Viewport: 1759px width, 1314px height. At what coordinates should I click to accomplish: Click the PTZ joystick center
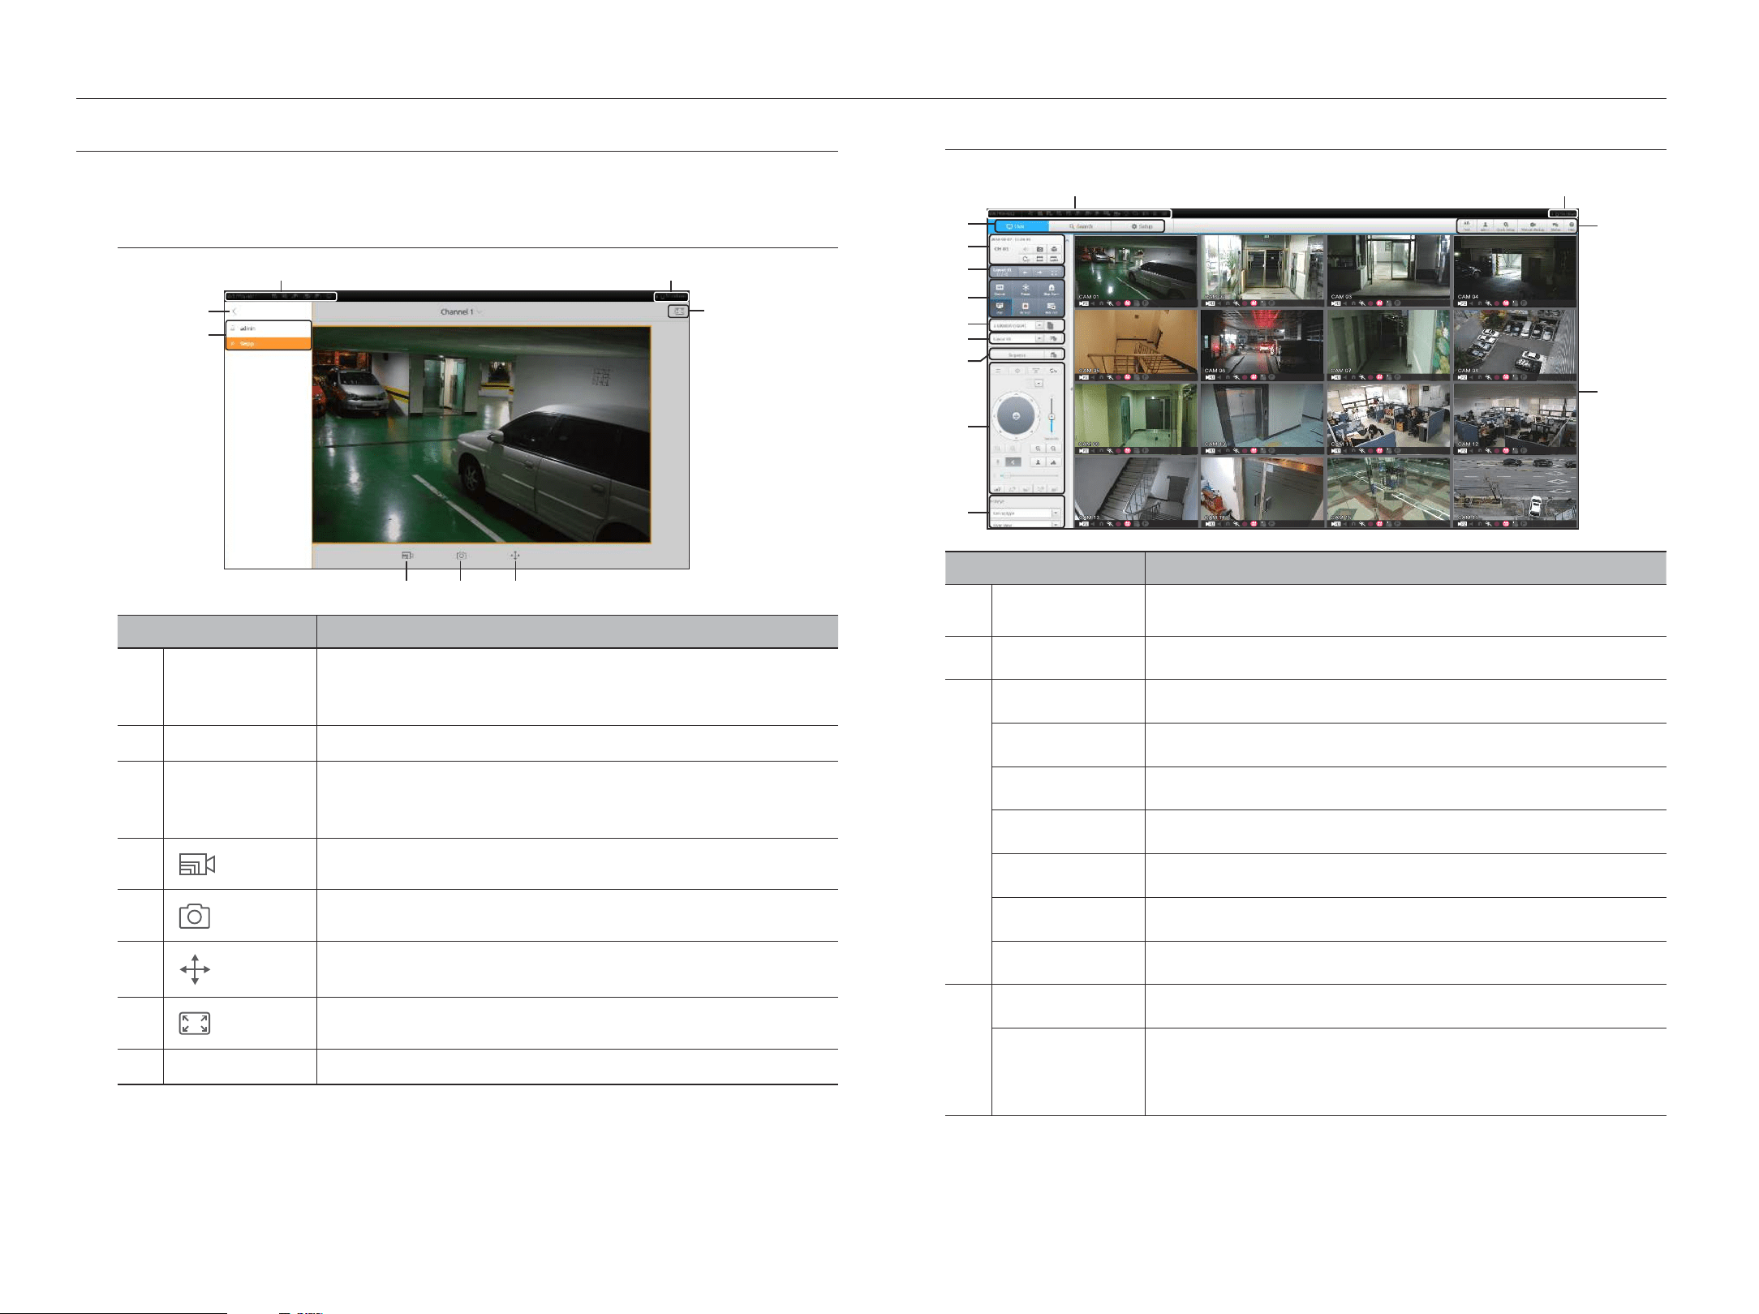click(1016, 416)
